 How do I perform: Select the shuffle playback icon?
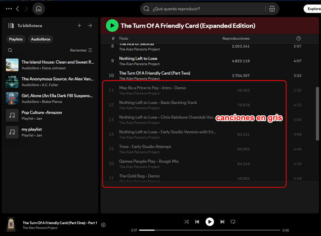pos(186,222)
